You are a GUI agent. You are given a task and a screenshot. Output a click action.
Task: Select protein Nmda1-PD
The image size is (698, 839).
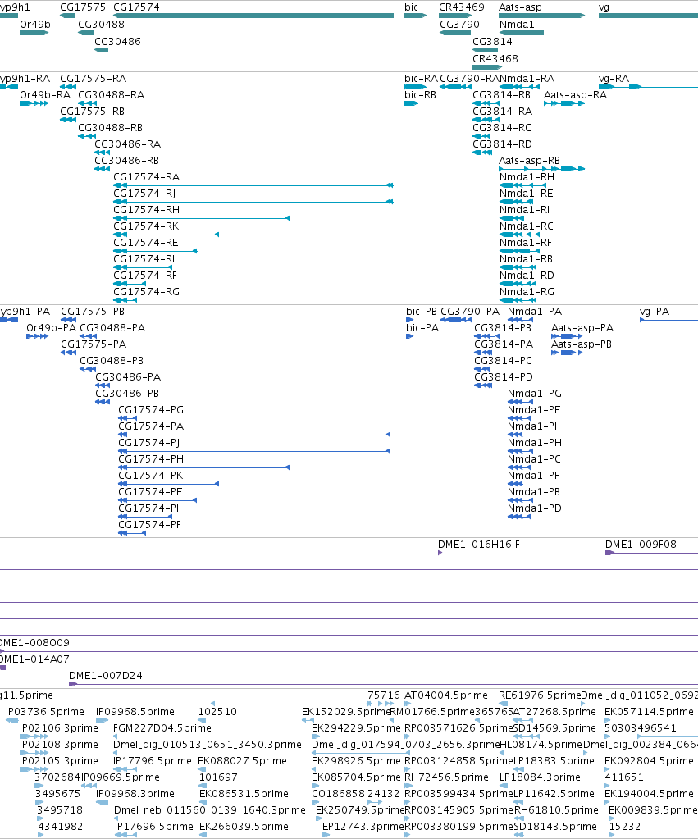[x=519, y=517]
